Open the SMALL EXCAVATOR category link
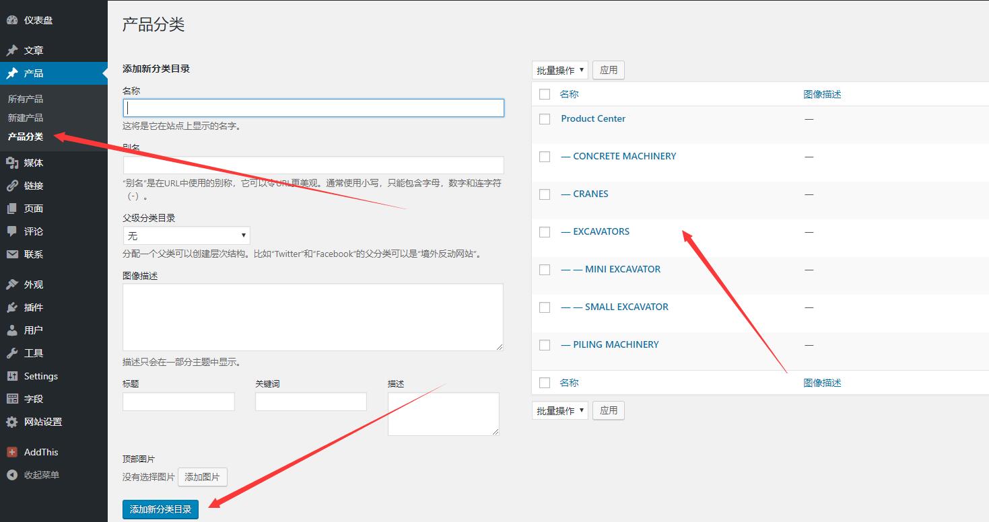989x522 pixels. click(x=615, y=307)
